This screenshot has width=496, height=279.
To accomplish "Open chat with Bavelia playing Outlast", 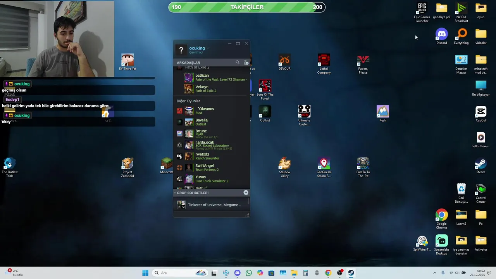I will pos(212,122).
